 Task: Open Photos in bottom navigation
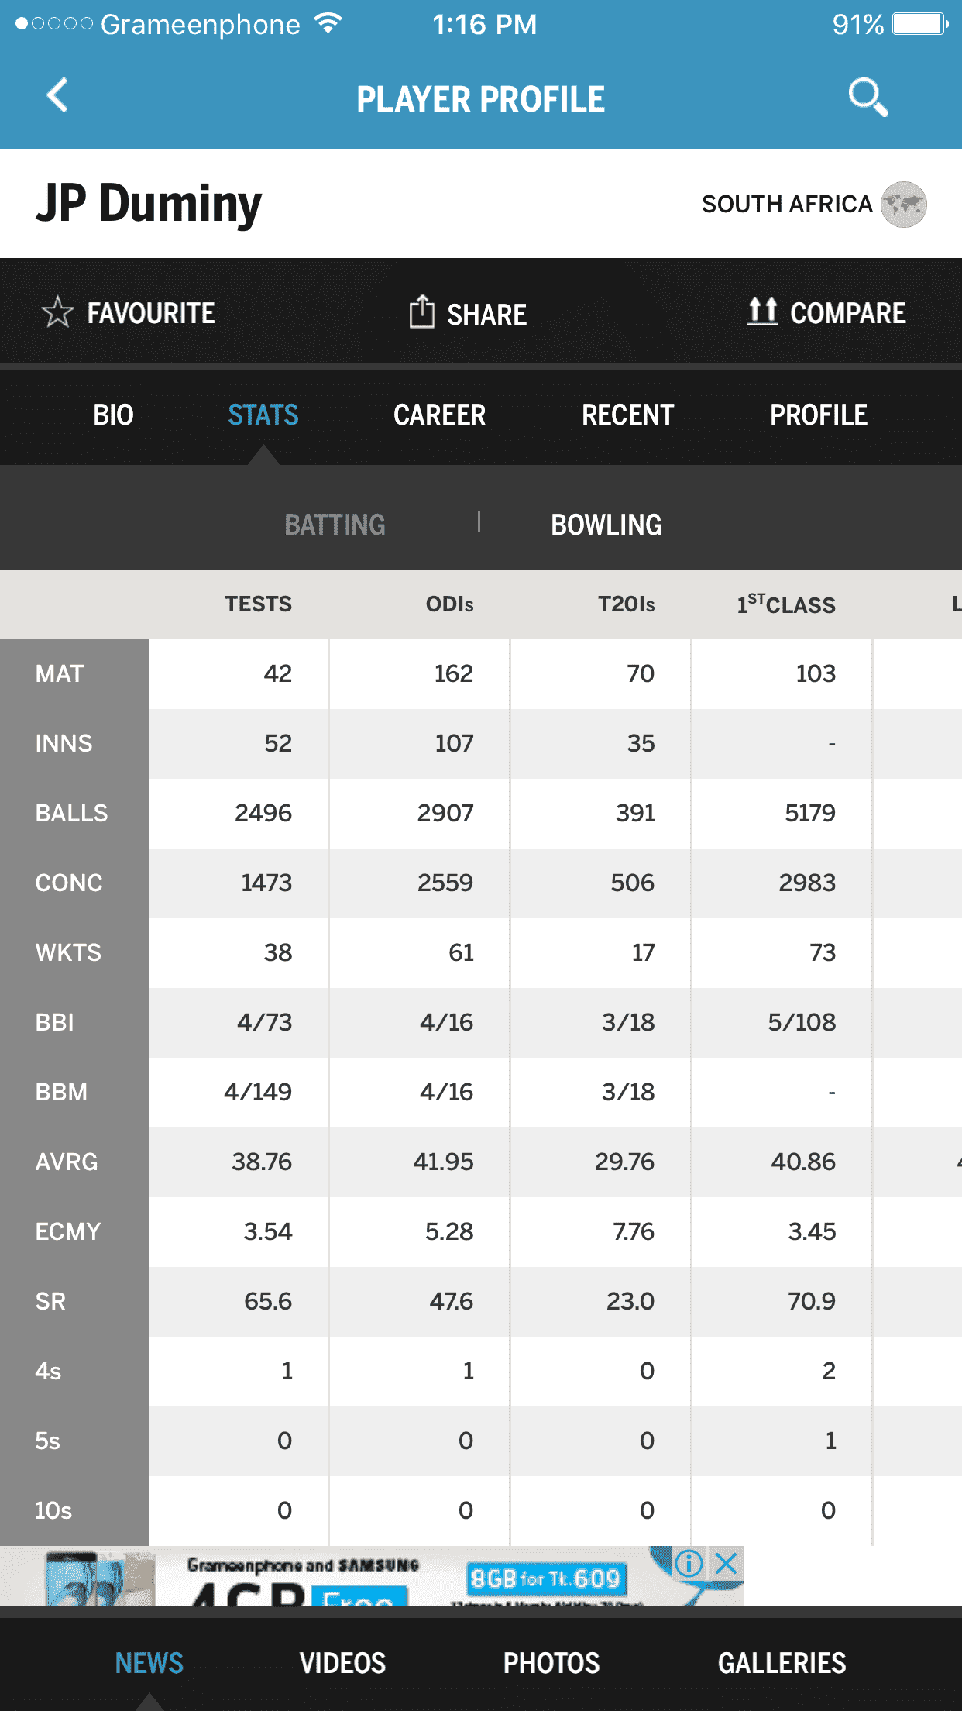click(551, 1663)
